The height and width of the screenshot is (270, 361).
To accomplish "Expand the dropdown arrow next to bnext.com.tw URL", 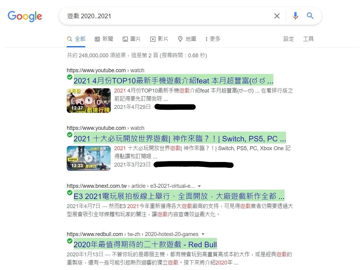I will click(x=199, y=186).
